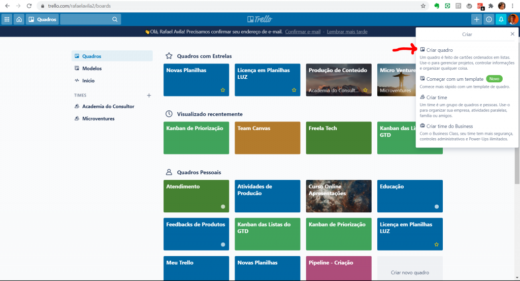The width and height of the screenshot is (520, 281).
Task: Open personal Kanban de Priorização board
Action: (339, 234)
